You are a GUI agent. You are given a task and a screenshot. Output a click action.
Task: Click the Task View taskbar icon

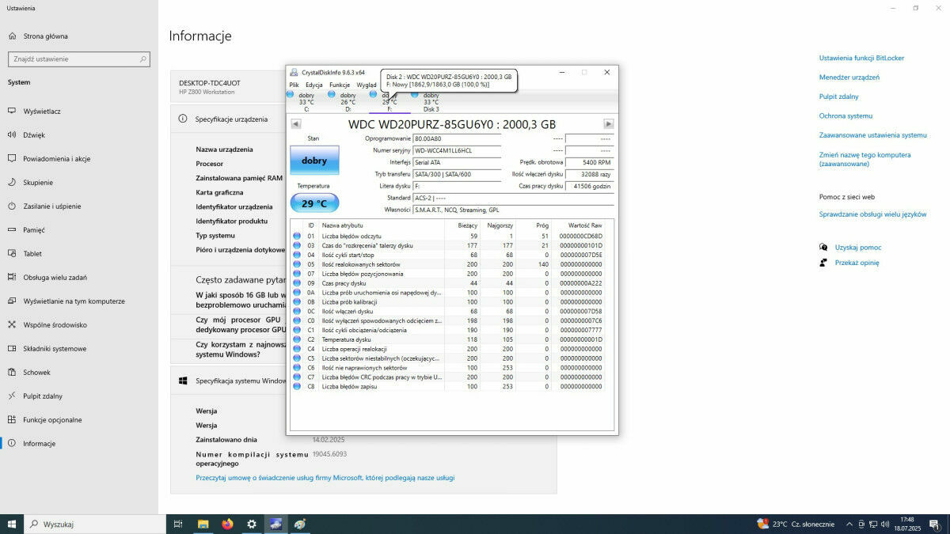[x=178, y=524]
